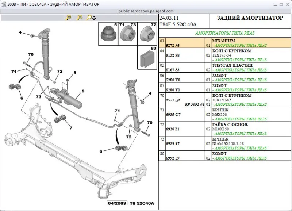Click the zoom out magnifier icon
The image size is (292, 211).
(x=80, y=18)
